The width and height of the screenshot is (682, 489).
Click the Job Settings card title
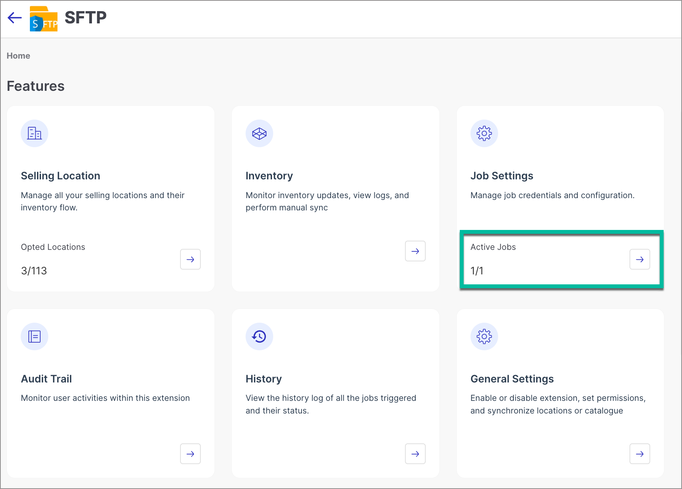tap(502, 176)
